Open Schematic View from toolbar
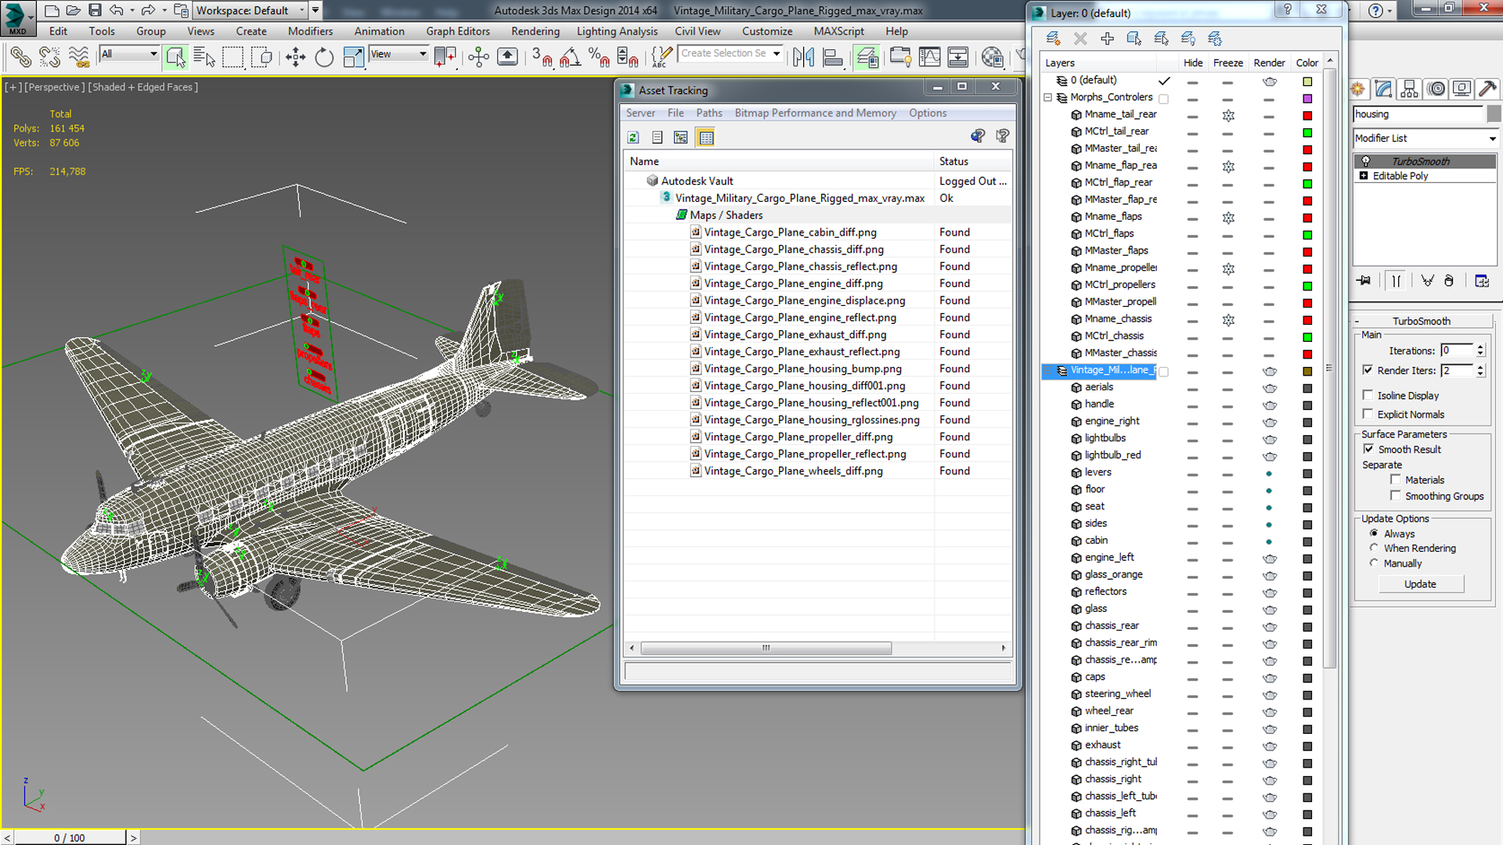Screen dimensions: 1503x845 [x=957, y=57]
